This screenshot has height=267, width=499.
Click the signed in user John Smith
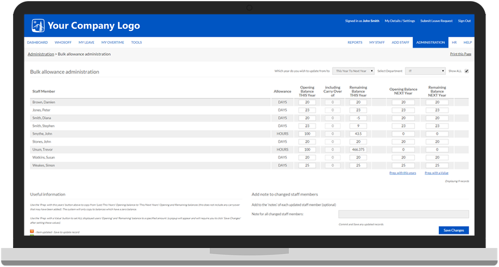pyautogui.click(x=371, y=21)
